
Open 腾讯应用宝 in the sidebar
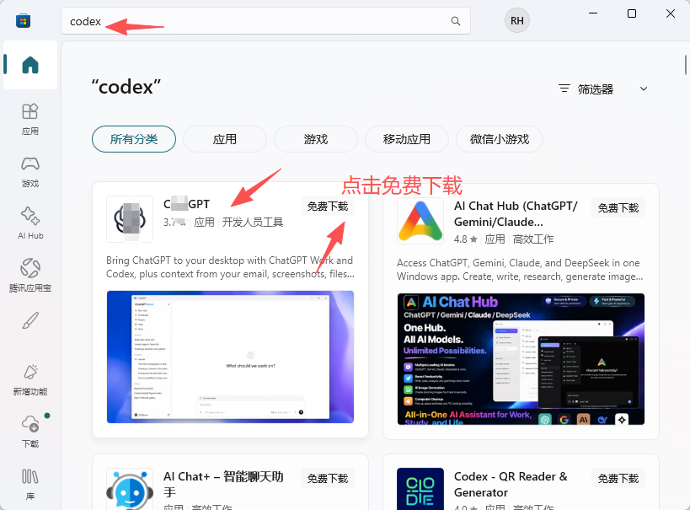tap(30, 275)
